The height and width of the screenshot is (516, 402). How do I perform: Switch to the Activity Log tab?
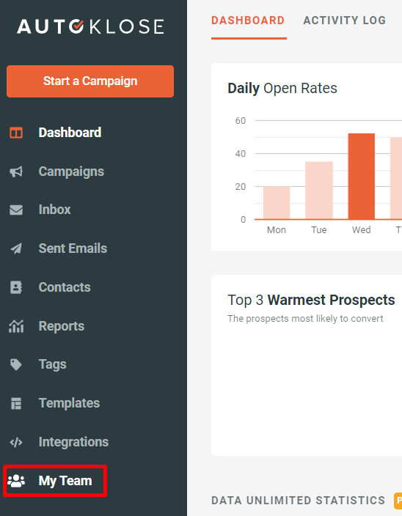click(344, 21)
